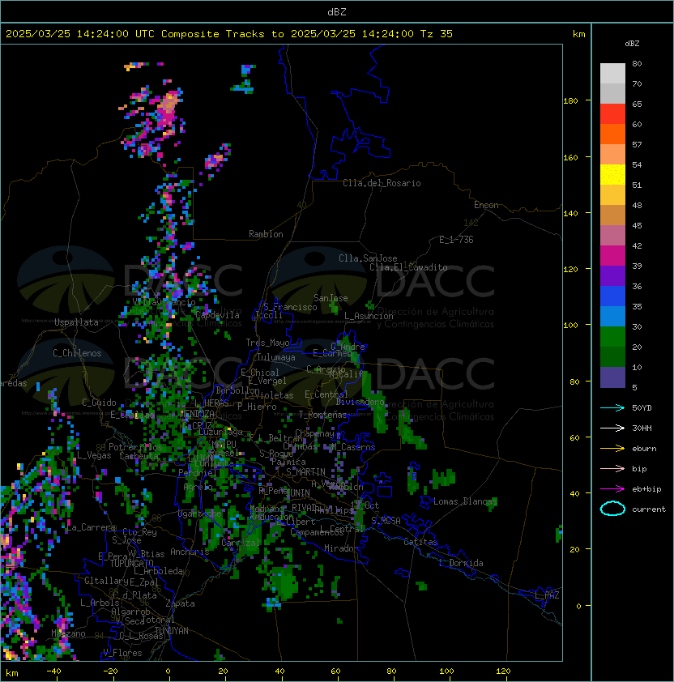Viewport: 674px width, 682px height.
Task: Click the TUPUNGATO map label
Action: (131, 563)
